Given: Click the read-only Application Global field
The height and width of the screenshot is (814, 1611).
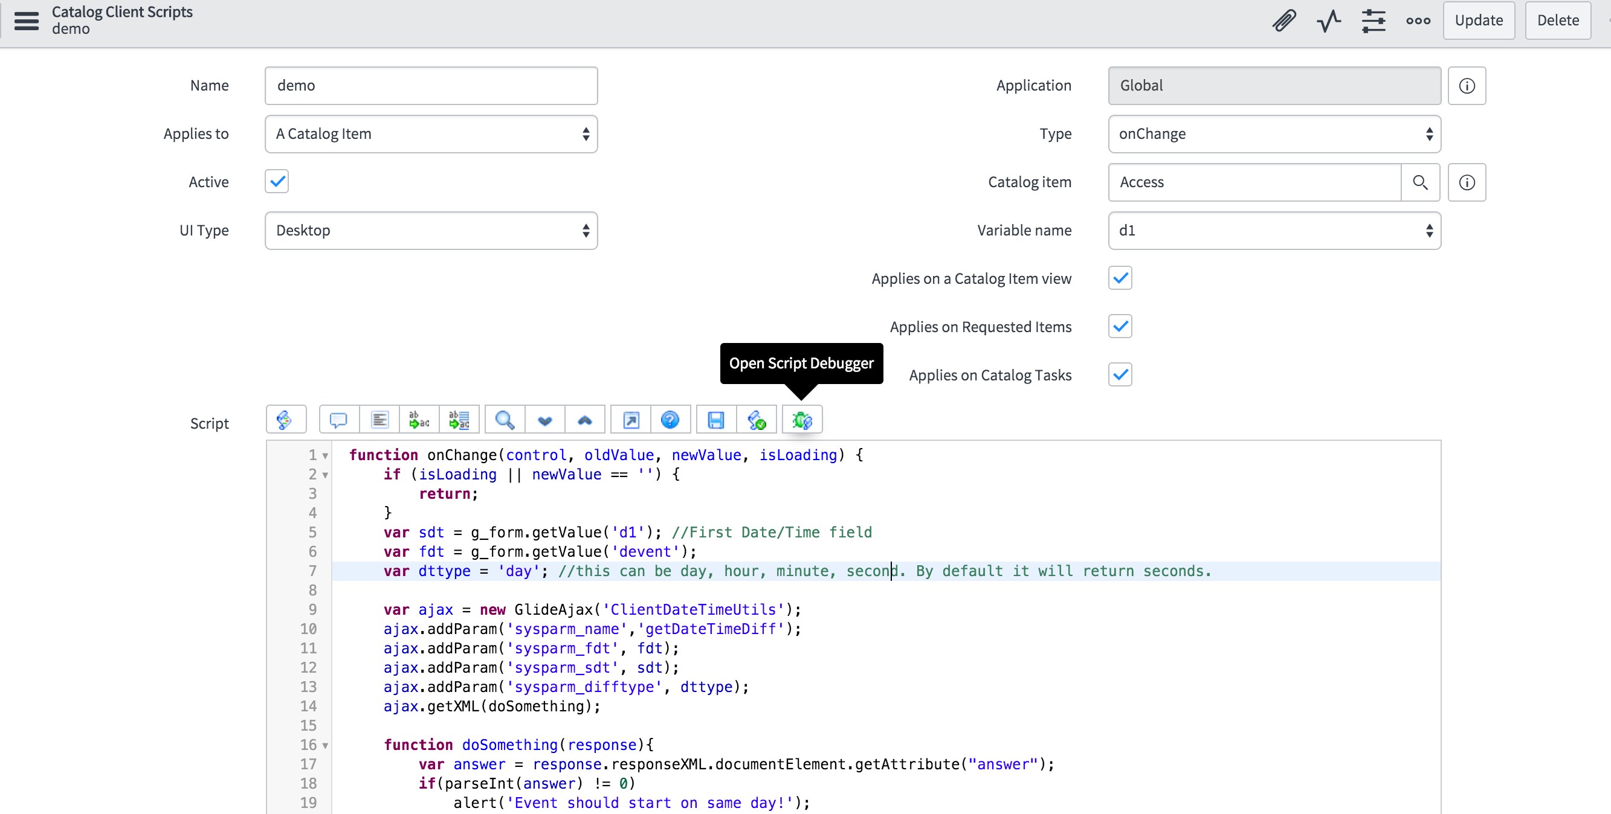Looking at the screenshot, I should click(x=1274, y=86).
